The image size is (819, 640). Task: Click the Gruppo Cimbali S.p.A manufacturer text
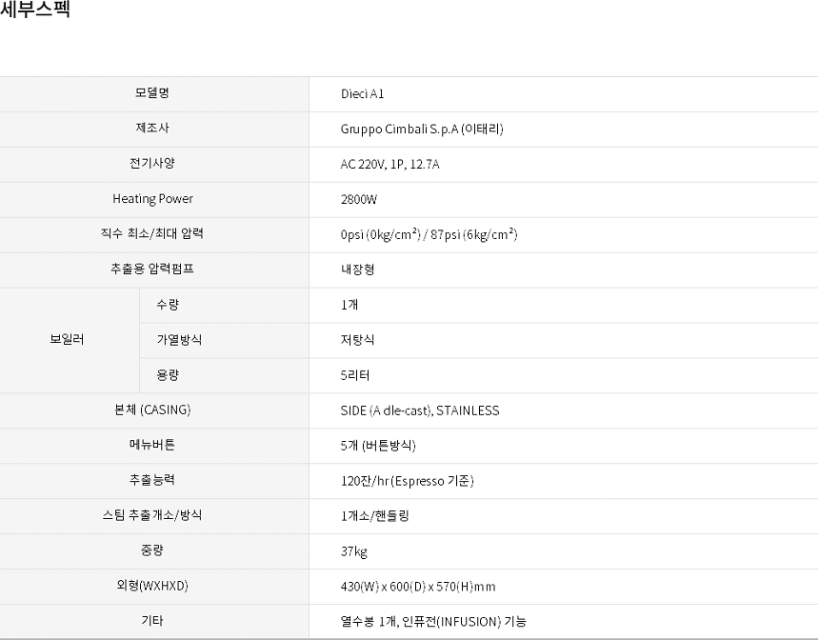point(422,130)
